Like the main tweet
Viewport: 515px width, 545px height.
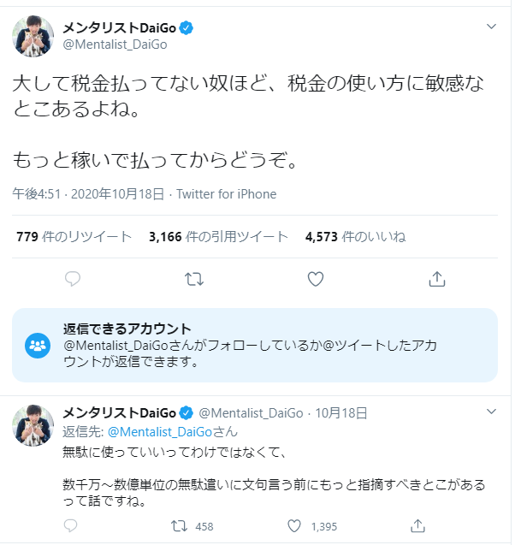point(316,279)
